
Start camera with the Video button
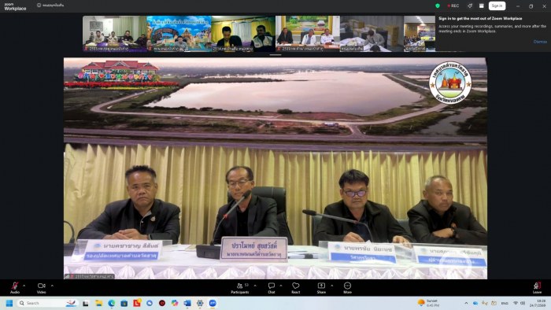coord(42,287)
